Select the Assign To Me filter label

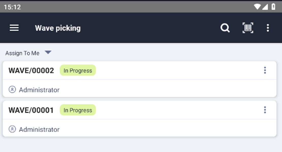click(22, 53)
